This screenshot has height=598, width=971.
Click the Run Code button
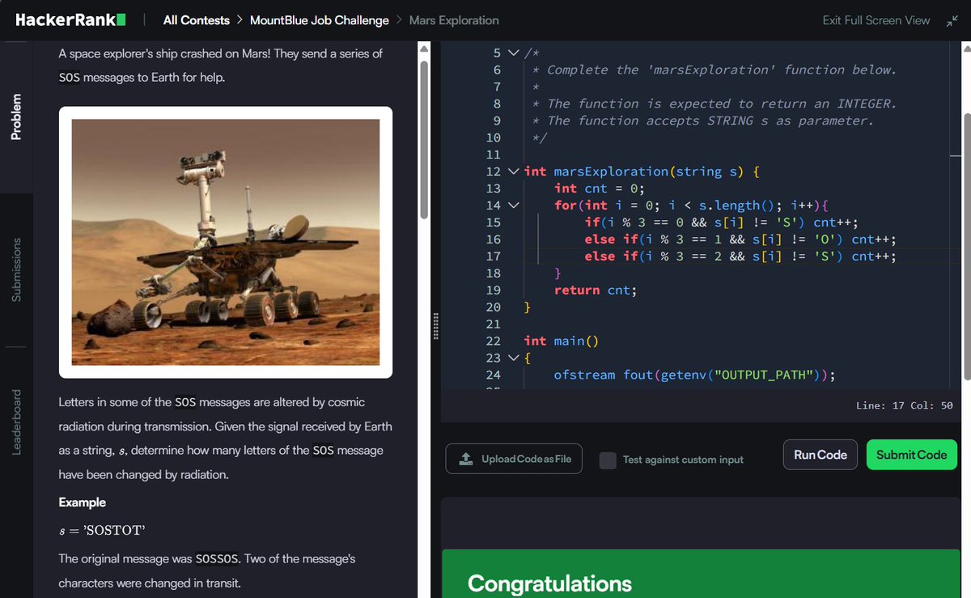(x=820, y=455)
